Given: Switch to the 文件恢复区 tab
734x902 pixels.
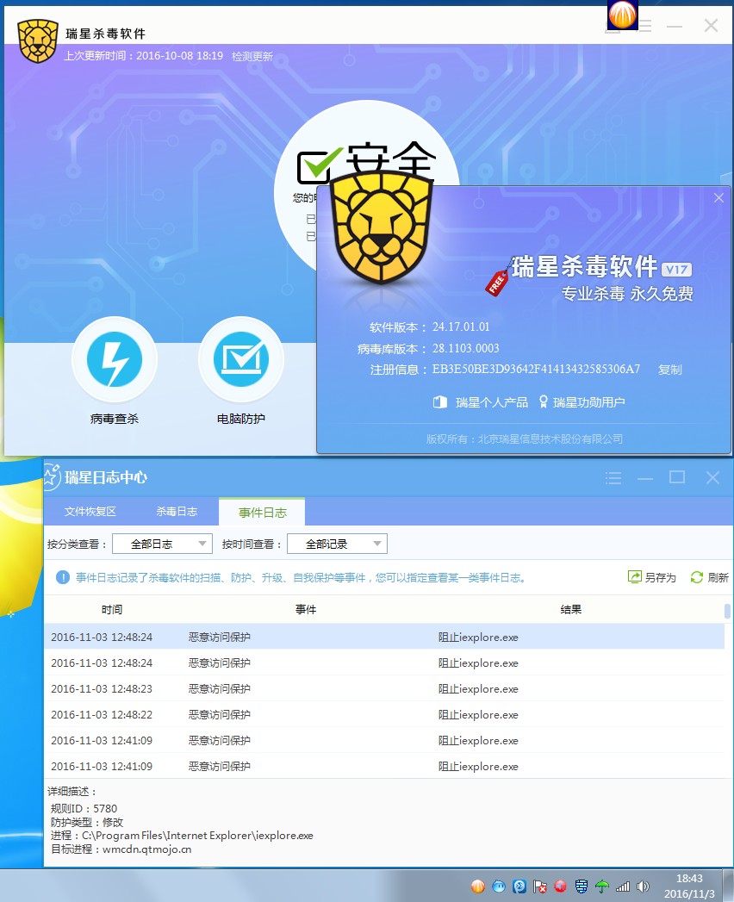Looking at the screenshot, I should pos(90,512).
